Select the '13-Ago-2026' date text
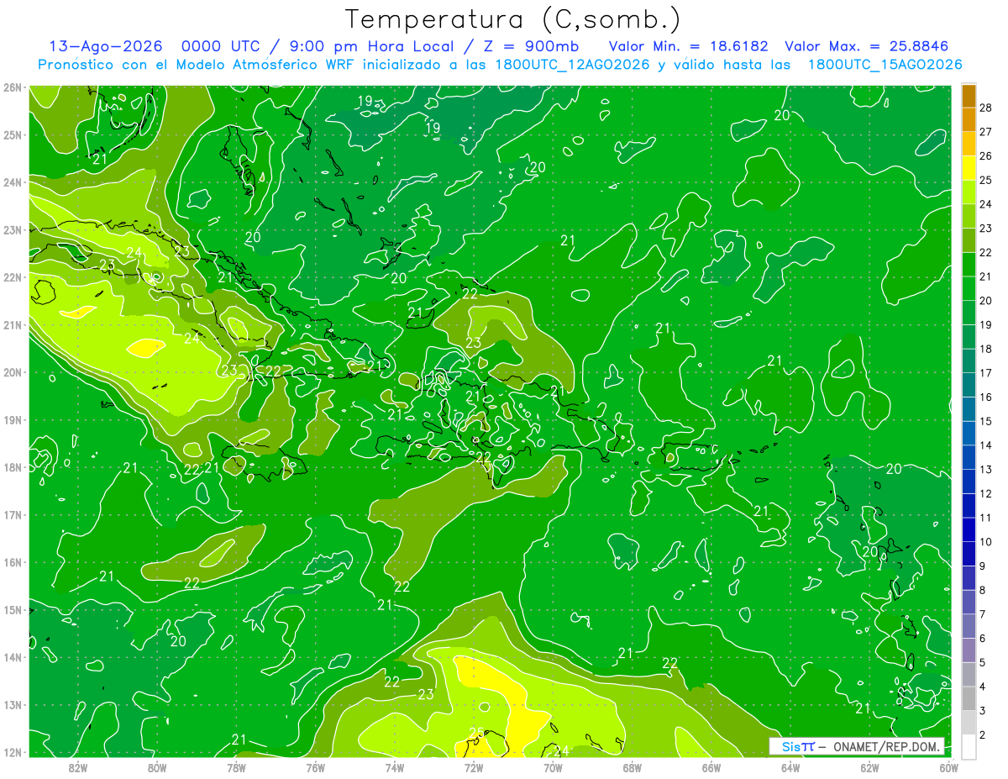 (106, 46)
